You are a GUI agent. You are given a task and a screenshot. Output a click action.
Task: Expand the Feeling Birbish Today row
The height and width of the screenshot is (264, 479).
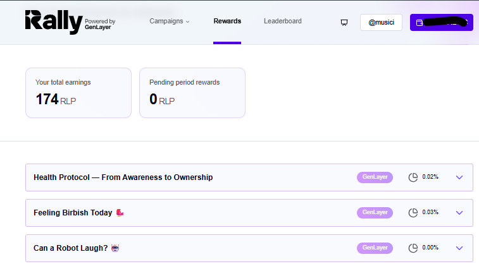click(459, 213)
